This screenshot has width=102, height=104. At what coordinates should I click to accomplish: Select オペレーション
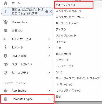65,84
